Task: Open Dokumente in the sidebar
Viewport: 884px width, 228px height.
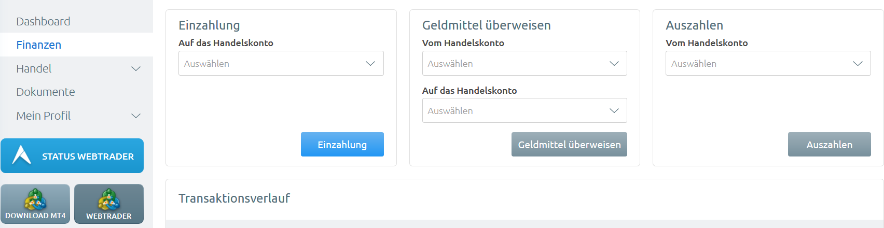Action: click(46, 92)
